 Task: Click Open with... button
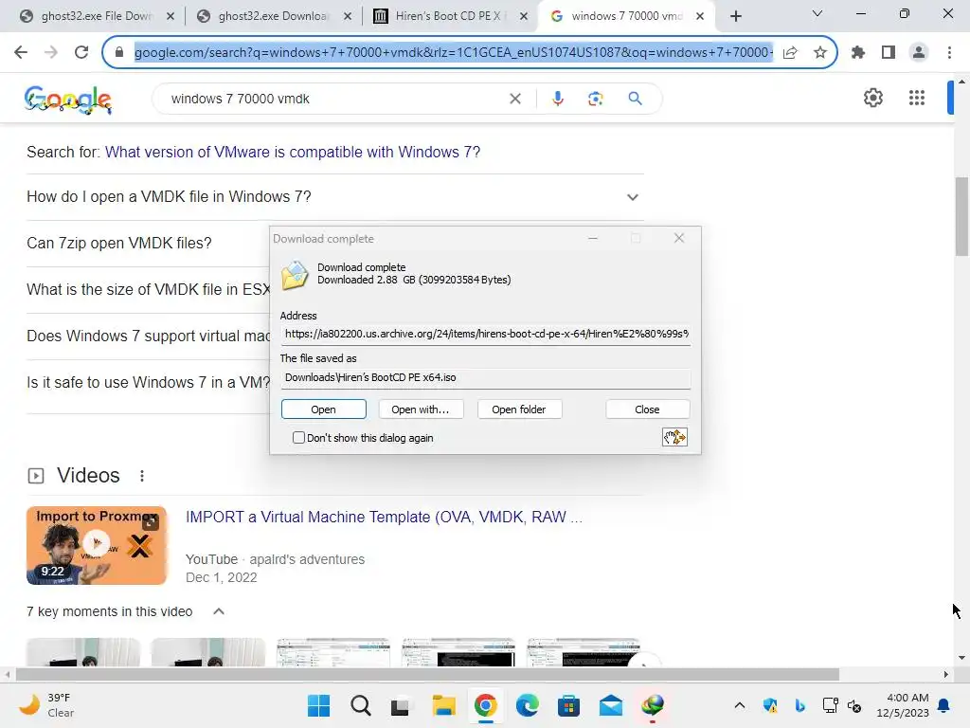pyautogui.click(x=420, y=409)
